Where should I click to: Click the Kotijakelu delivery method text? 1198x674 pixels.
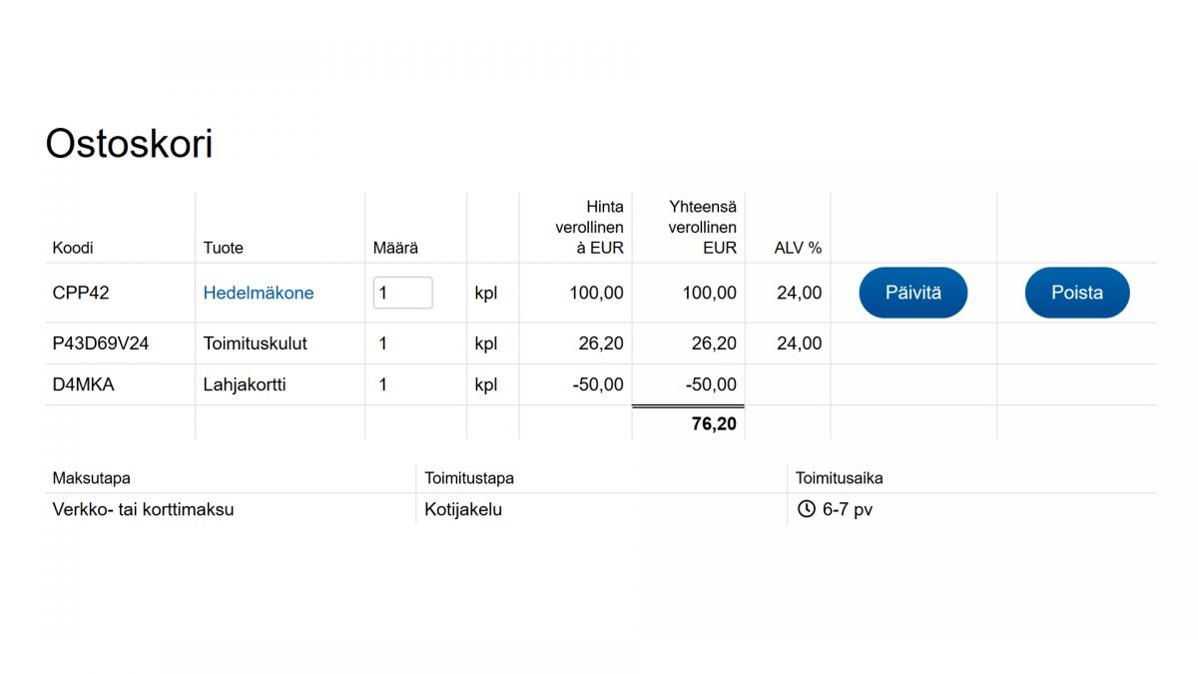click(x=463, y=509)
